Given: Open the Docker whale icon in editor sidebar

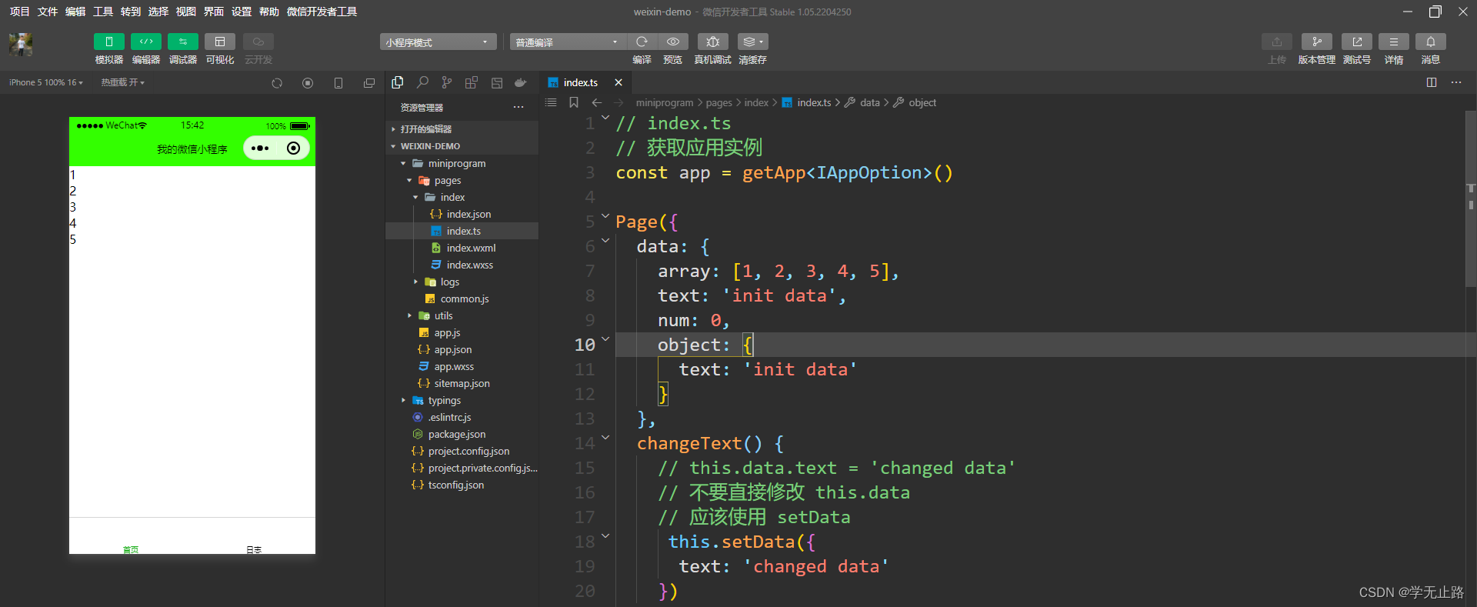Looking at the screenshot, I should coord(521,82).
